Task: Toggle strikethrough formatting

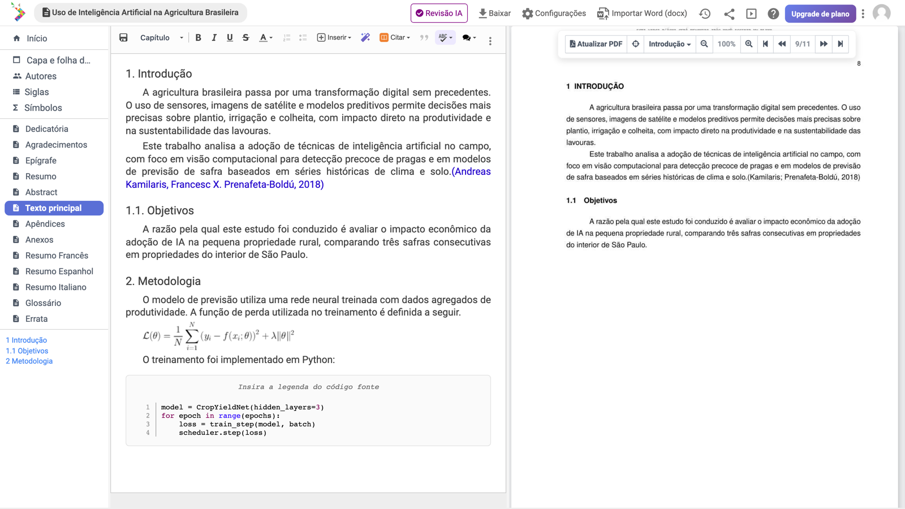Action: [245, 38]
